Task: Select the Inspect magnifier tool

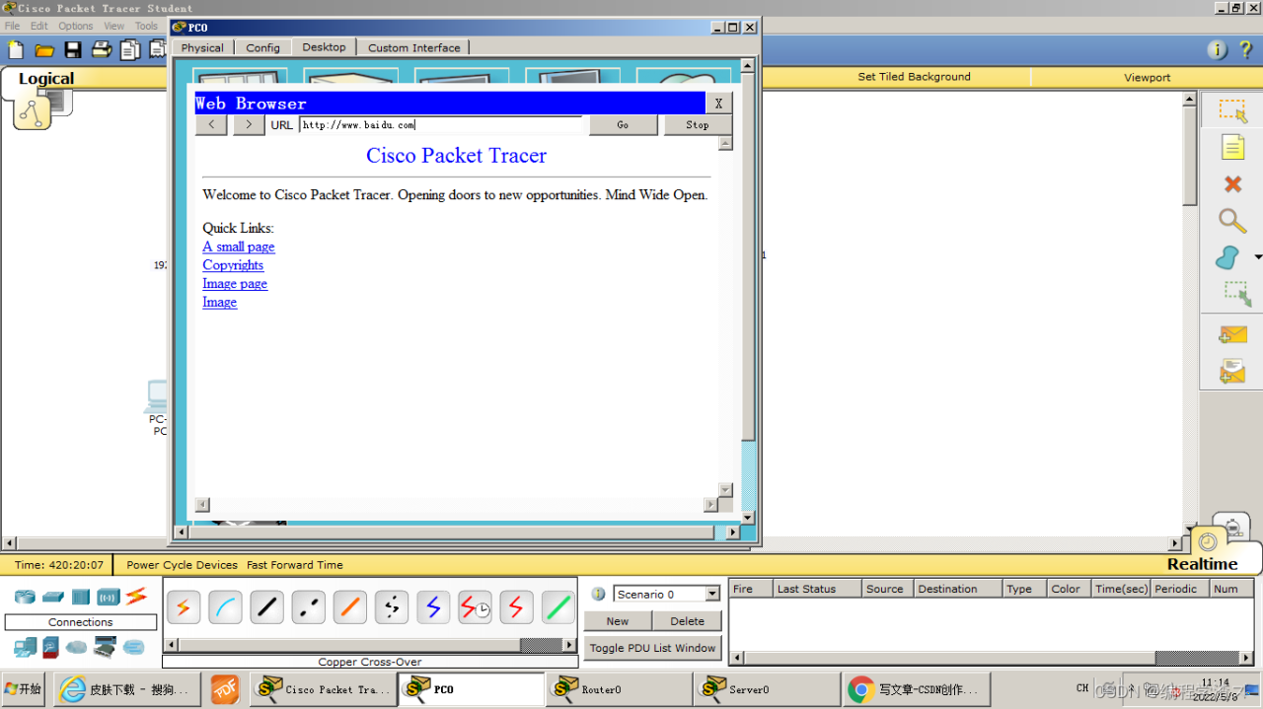Action: pos(1232,221)
